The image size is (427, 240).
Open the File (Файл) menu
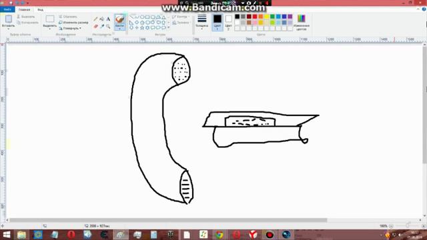pos(7,9)
